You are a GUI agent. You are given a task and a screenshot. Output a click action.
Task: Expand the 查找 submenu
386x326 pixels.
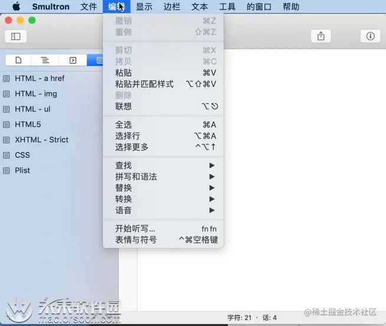[163, 165]
